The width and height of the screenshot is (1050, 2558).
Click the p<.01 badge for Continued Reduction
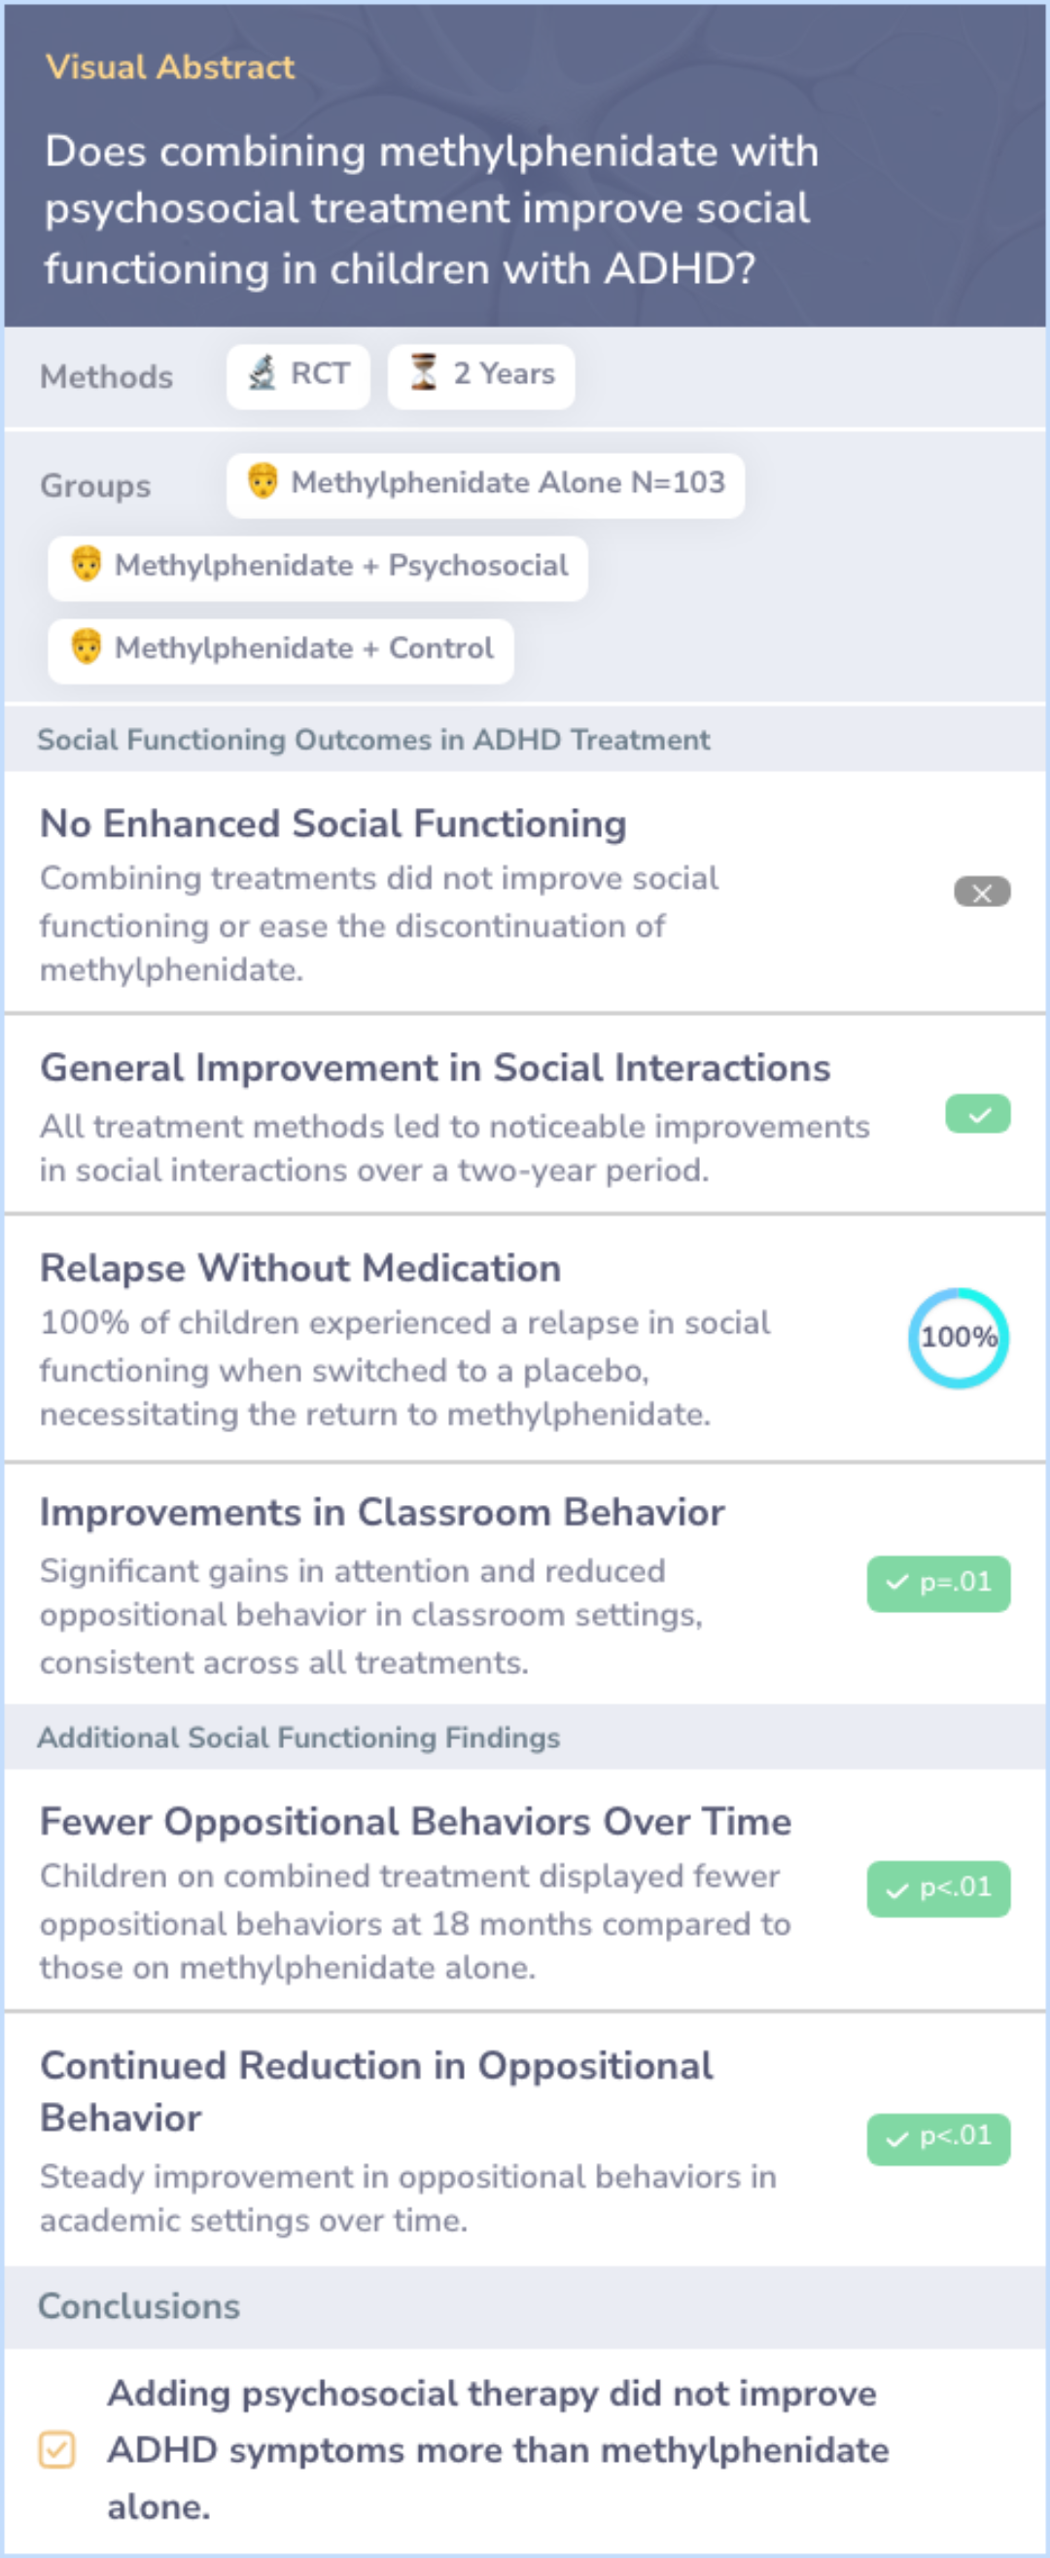[x=939, y=2139]
